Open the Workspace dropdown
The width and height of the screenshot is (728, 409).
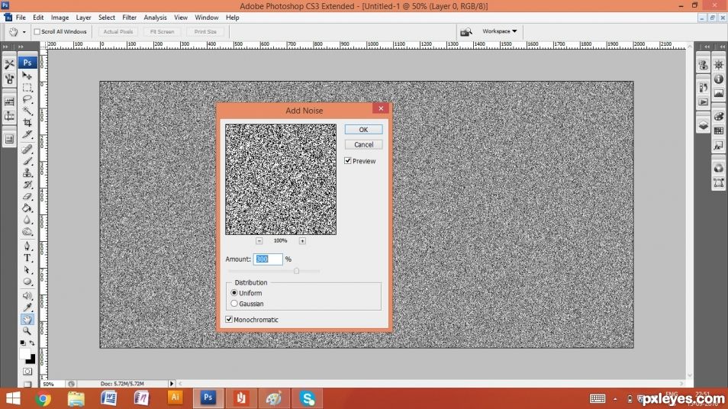pyautogui.click(x=500, y=31)
